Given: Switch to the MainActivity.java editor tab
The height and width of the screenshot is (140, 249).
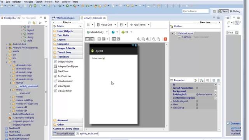Looking at the screenshot, I should [65, 18].
